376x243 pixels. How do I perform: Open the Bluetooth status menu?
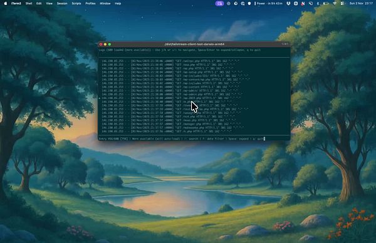pyautogui.click(x=318, y=3)
